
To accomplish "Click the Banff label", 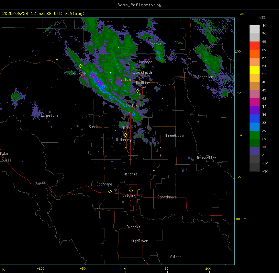I will (40, 184).
